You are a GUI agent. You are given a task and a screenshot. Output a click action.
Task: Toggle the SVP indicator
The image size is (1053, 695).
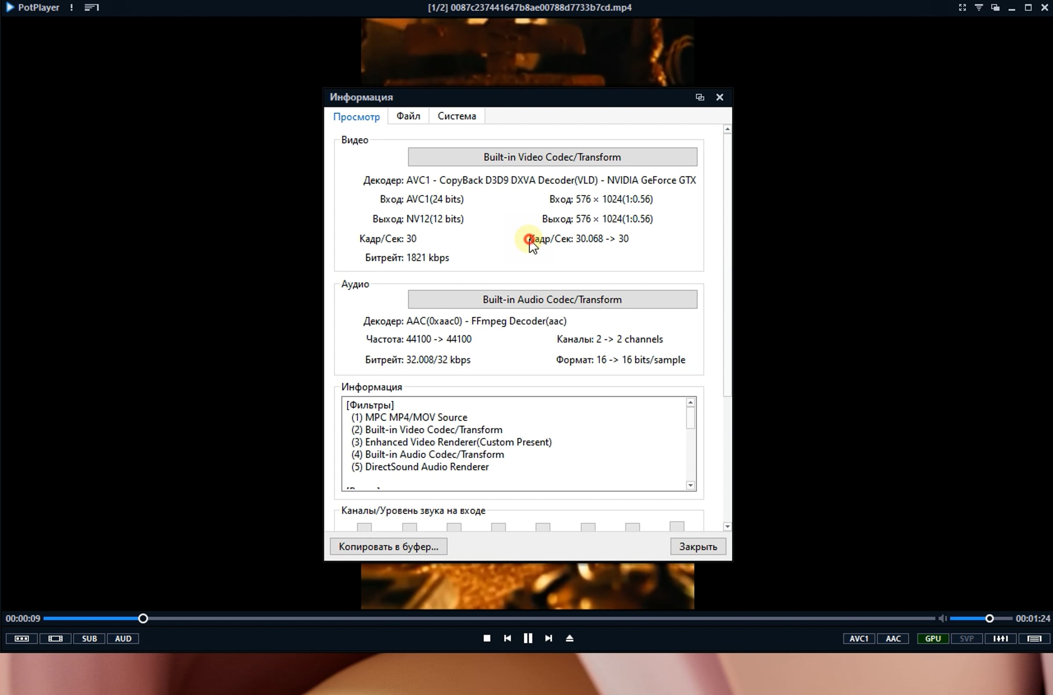point(966,639)
